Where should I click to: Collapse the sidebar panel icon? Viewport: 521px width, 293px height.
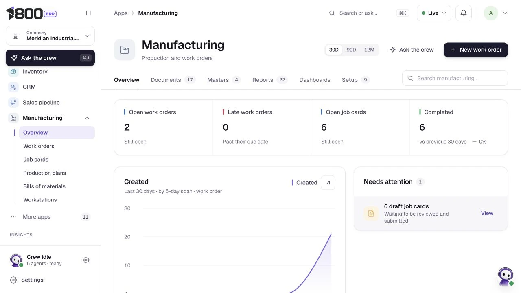click(89, 13)
